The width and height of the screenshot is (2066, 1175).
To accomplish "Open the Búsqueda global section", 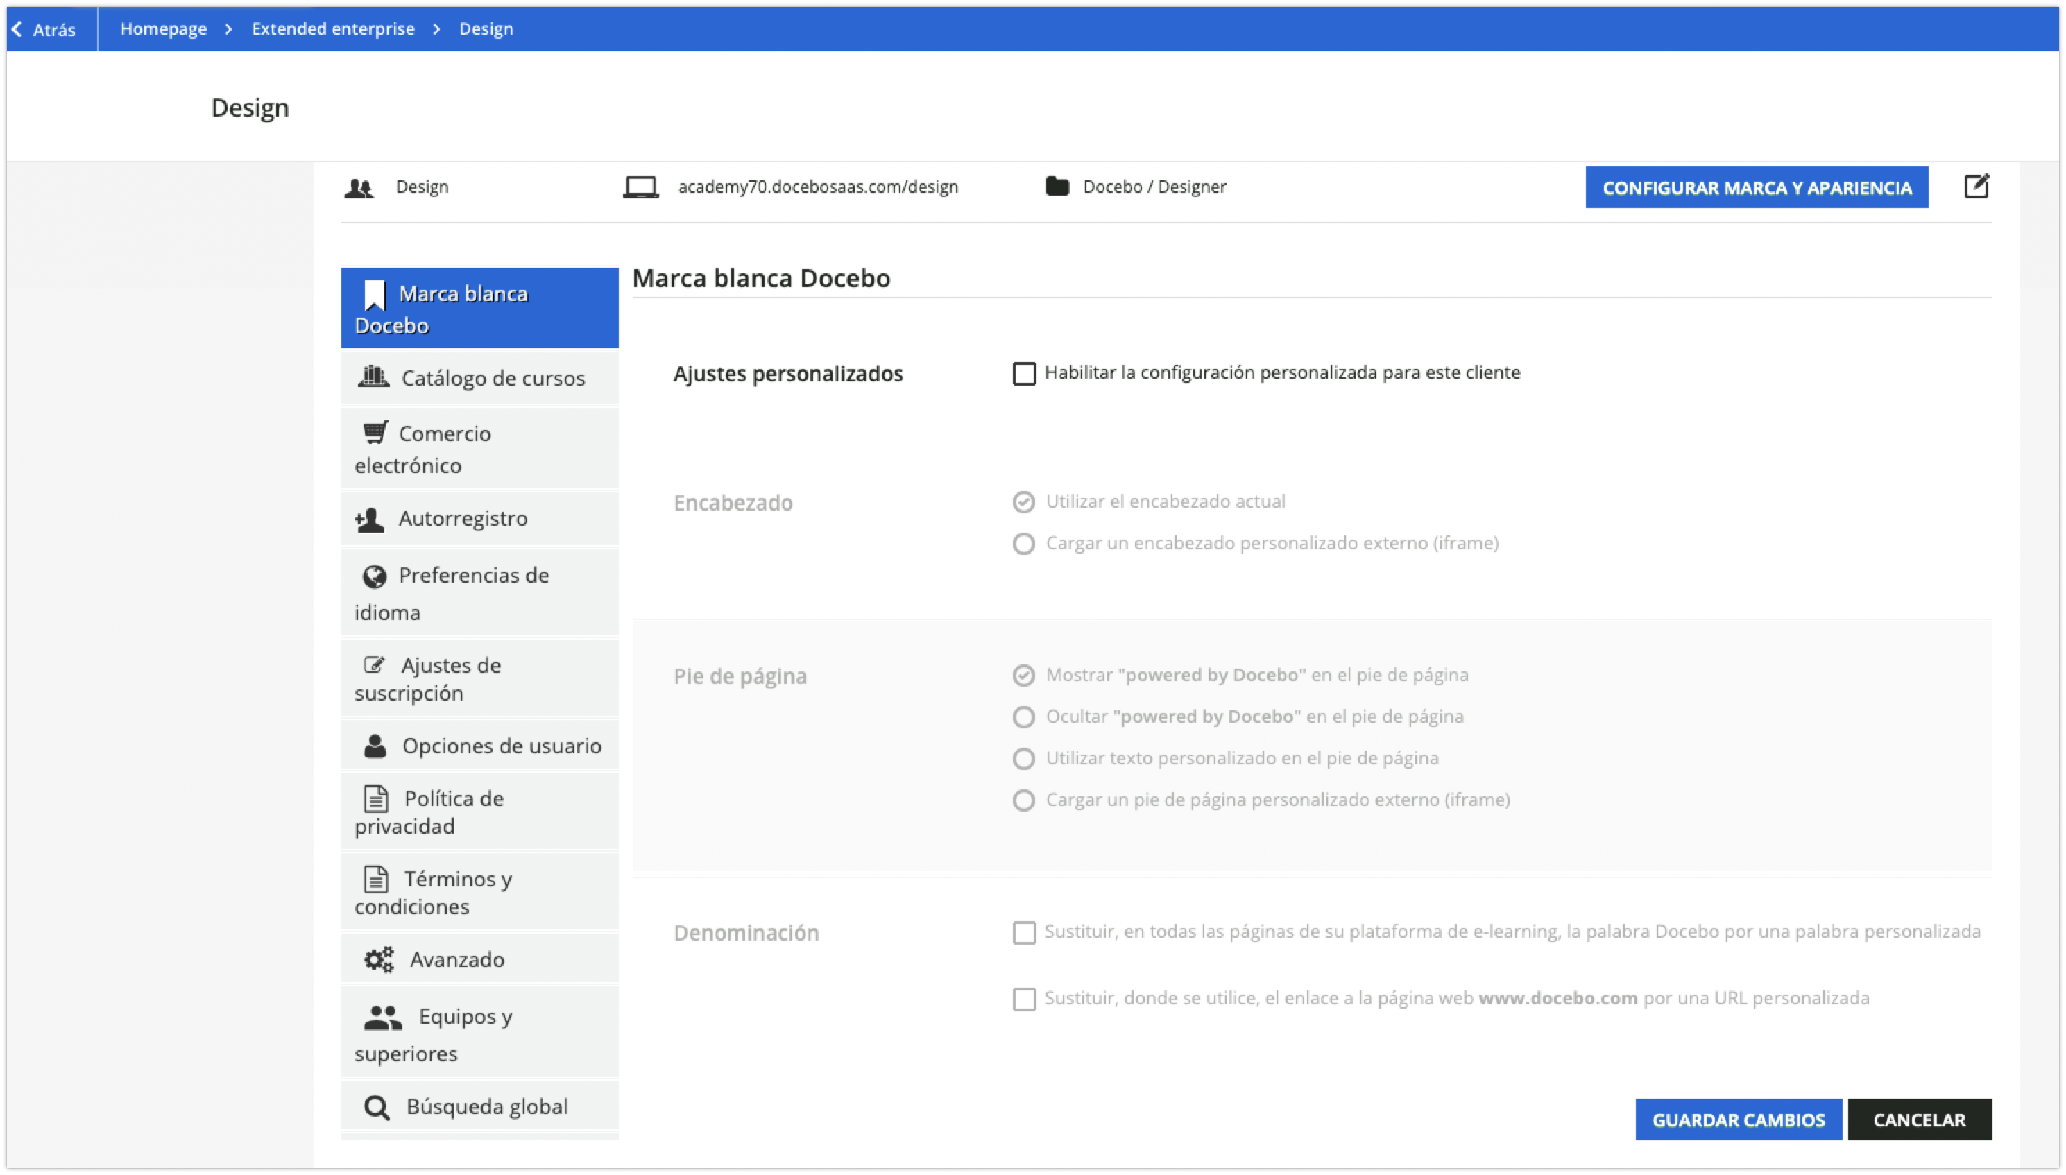I will 479,1106.
